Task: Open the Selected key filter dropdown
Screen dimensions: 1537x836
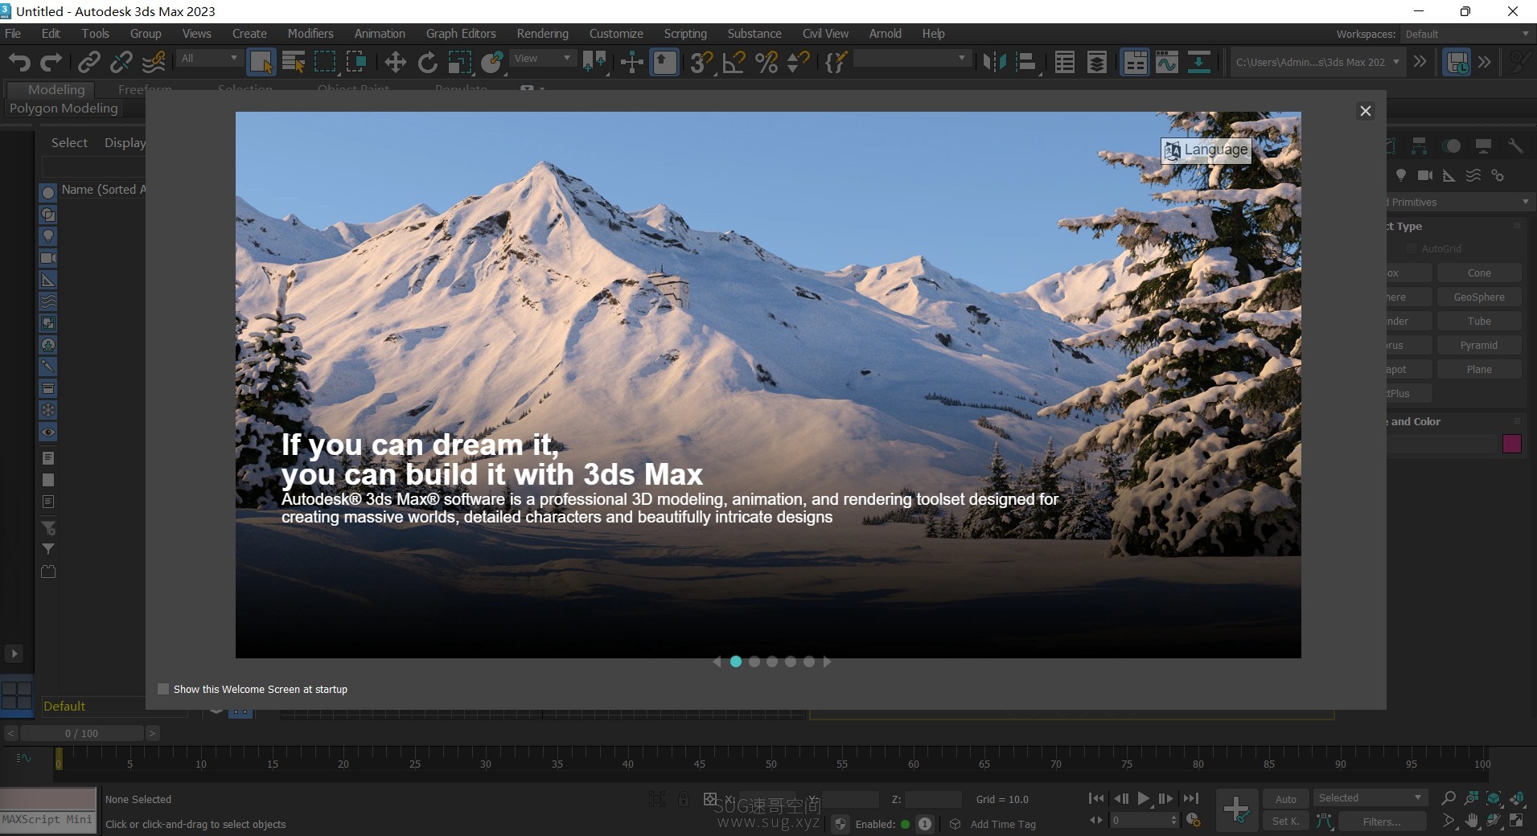Action: coord(1370,797)
